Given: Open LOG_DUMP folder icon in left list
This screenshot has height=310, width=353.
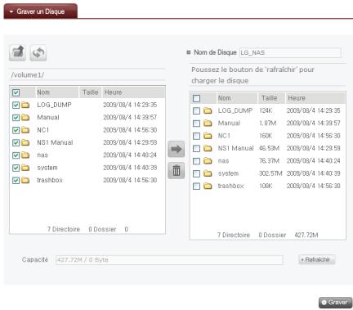Looking at the screenshot, I should pos(25,105).
